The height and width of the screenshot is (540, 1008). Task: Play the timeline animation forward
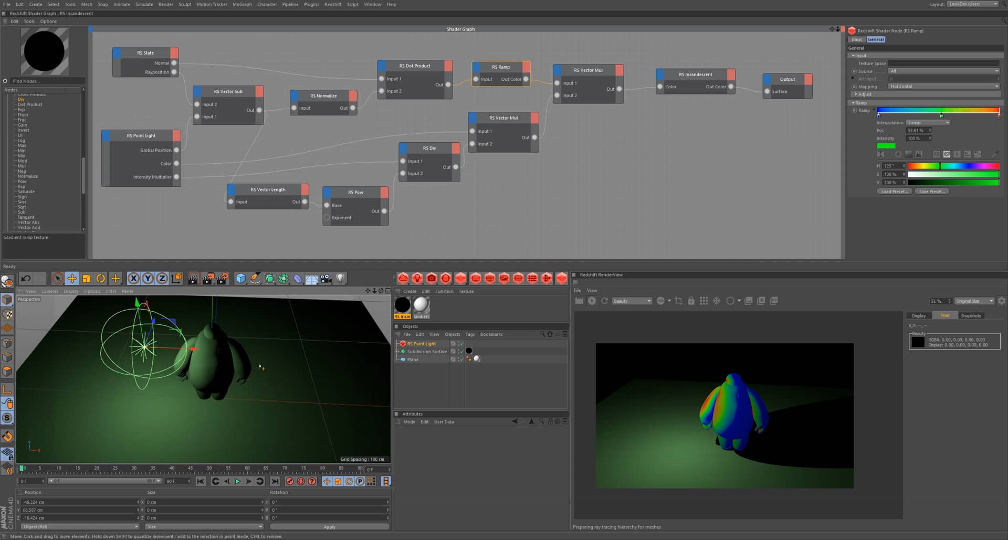[237, 481]
